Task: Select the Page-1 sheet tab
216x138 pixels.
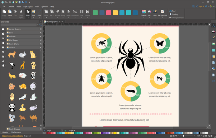Action: pos(72,130)
